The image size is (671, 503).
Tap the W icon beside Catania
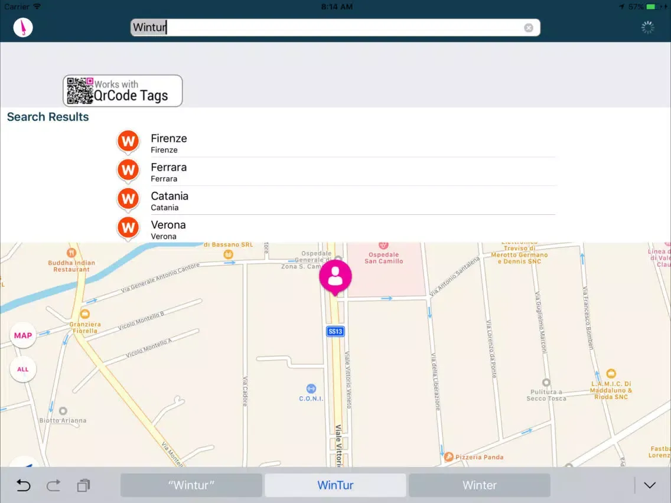[128, 200]
